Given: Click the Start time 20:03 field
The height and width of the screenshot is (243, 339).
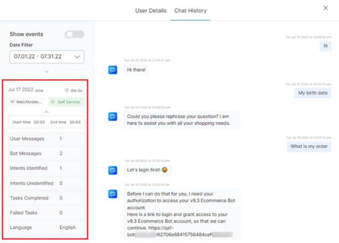Looking at the screenshot, I should 28,122.
